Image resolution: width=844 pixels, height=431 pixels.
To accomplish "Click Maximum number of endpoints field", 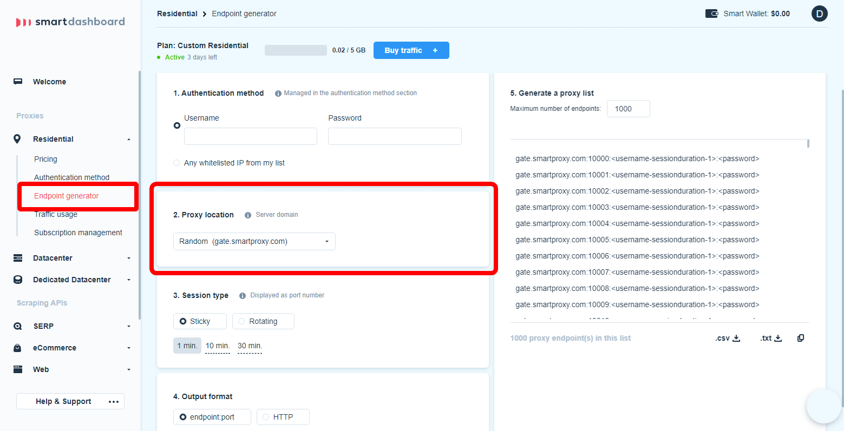I will [629, 109].
